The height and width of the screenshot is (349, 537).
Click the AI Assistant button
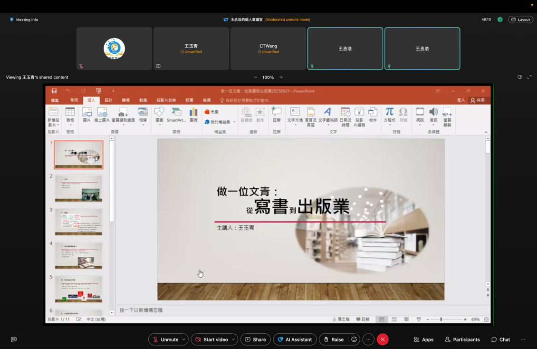(x=295, y=339)
